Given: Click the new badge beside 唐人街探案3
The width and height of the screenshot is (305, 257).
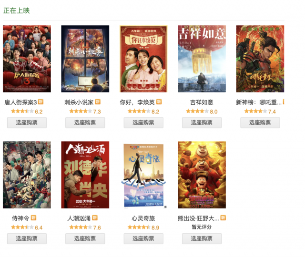Looking at the screenshot, I should tap(41, 101).
